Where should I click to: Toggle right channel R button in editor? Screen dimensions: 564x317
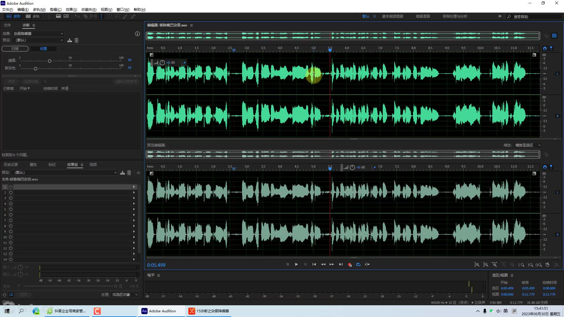tap(557, 116)
